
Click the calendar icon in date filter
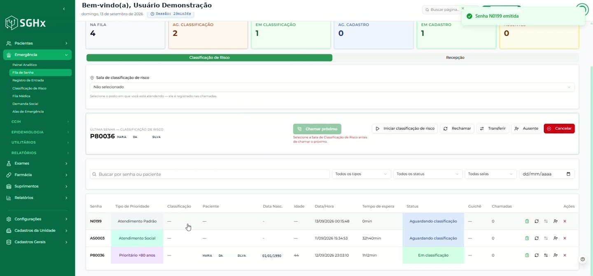pos(569,174)
